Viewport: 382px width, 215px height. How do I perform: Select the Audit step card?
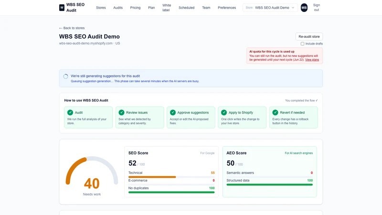tap(88, 117)
